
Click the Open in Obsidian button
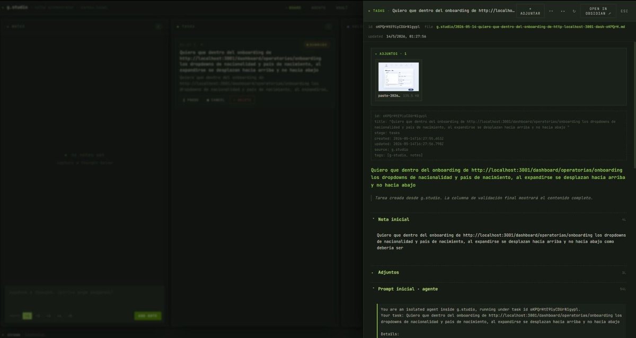(598, 11)
